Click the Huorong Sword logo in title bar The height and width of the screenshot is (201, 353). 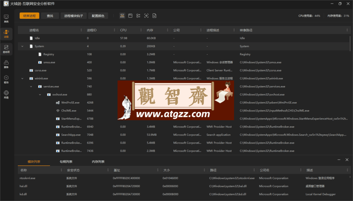(x=6, y=3)
